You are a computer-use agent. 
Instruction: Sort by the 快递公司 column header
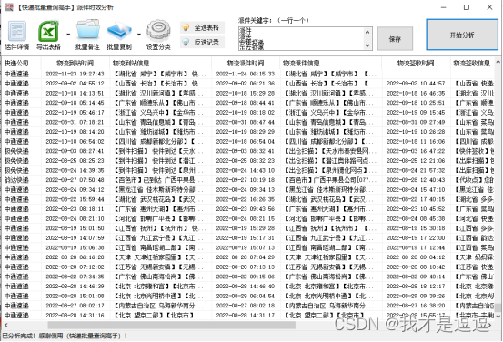16,63
